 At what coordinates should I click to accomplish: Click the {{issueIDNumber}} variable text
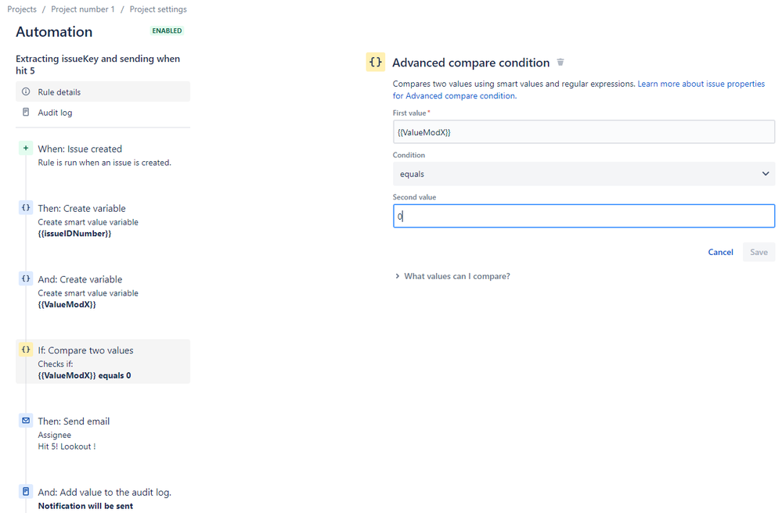75,234
